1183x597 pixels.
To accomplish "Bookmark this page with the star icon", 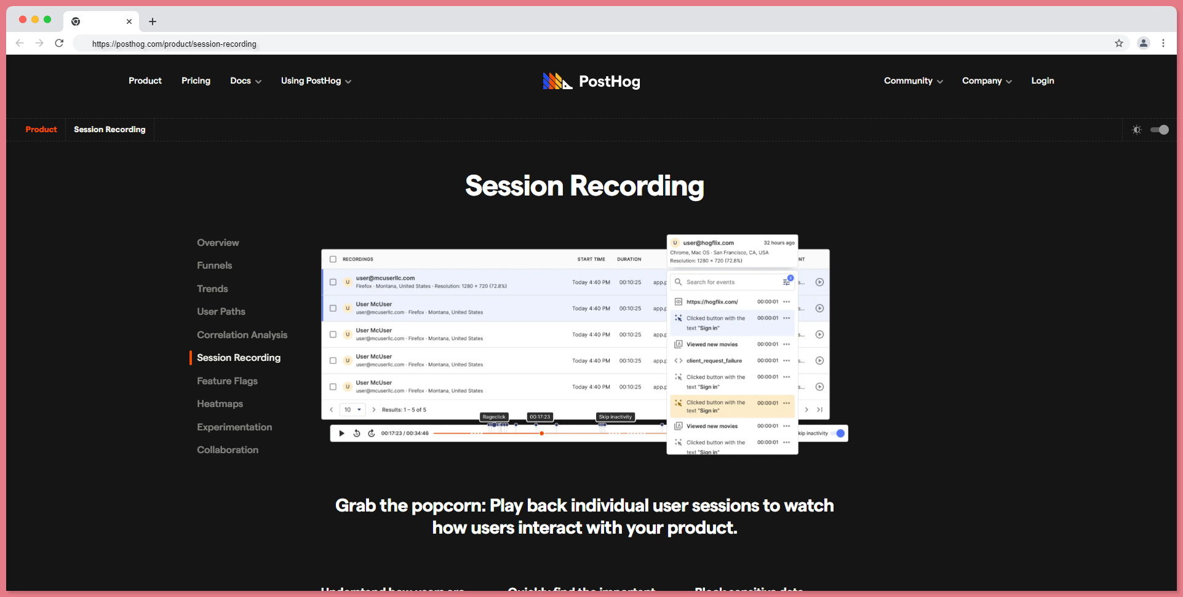I will 1119,43.
